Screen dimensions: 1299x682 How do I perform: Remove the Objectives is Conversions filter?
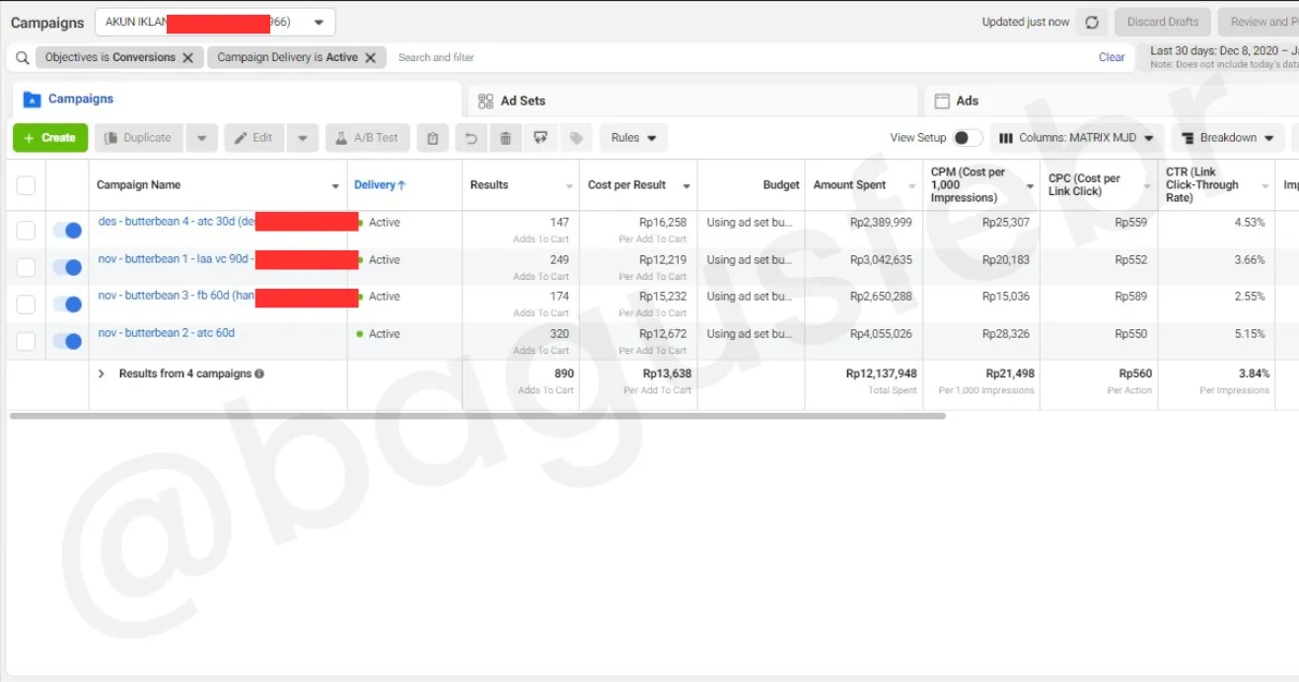(x=187, y=58)
